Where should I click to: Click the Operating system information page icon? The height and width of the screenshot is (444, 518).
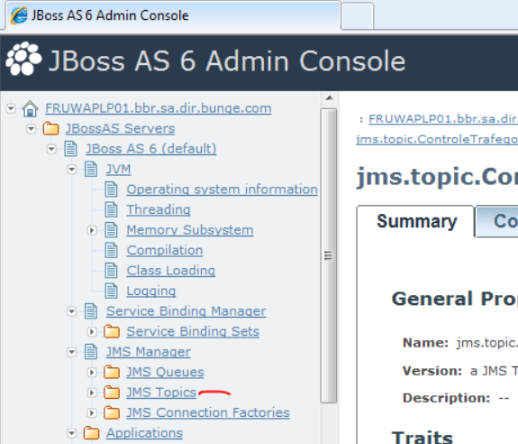click(112, 190)
